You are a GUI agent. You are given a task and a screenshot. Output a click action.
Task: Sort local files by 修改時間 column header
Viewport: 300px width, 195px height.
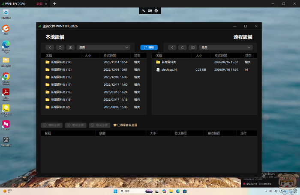click(x=110, y=55)
